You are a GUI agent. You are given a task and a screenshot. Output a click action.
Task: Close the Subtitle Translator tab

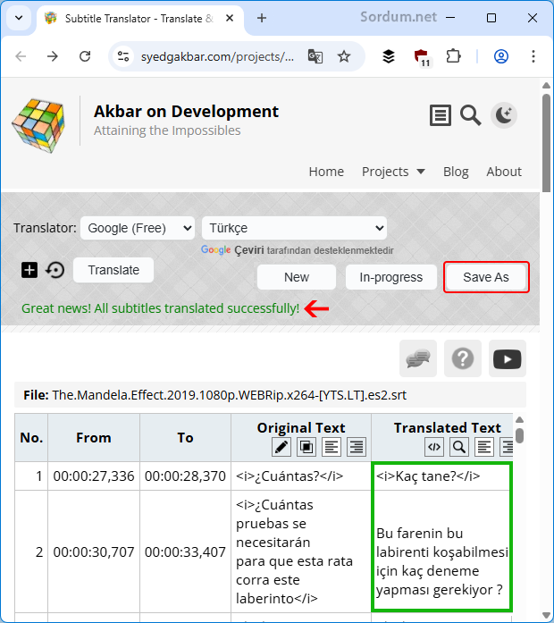coord(230,18)
